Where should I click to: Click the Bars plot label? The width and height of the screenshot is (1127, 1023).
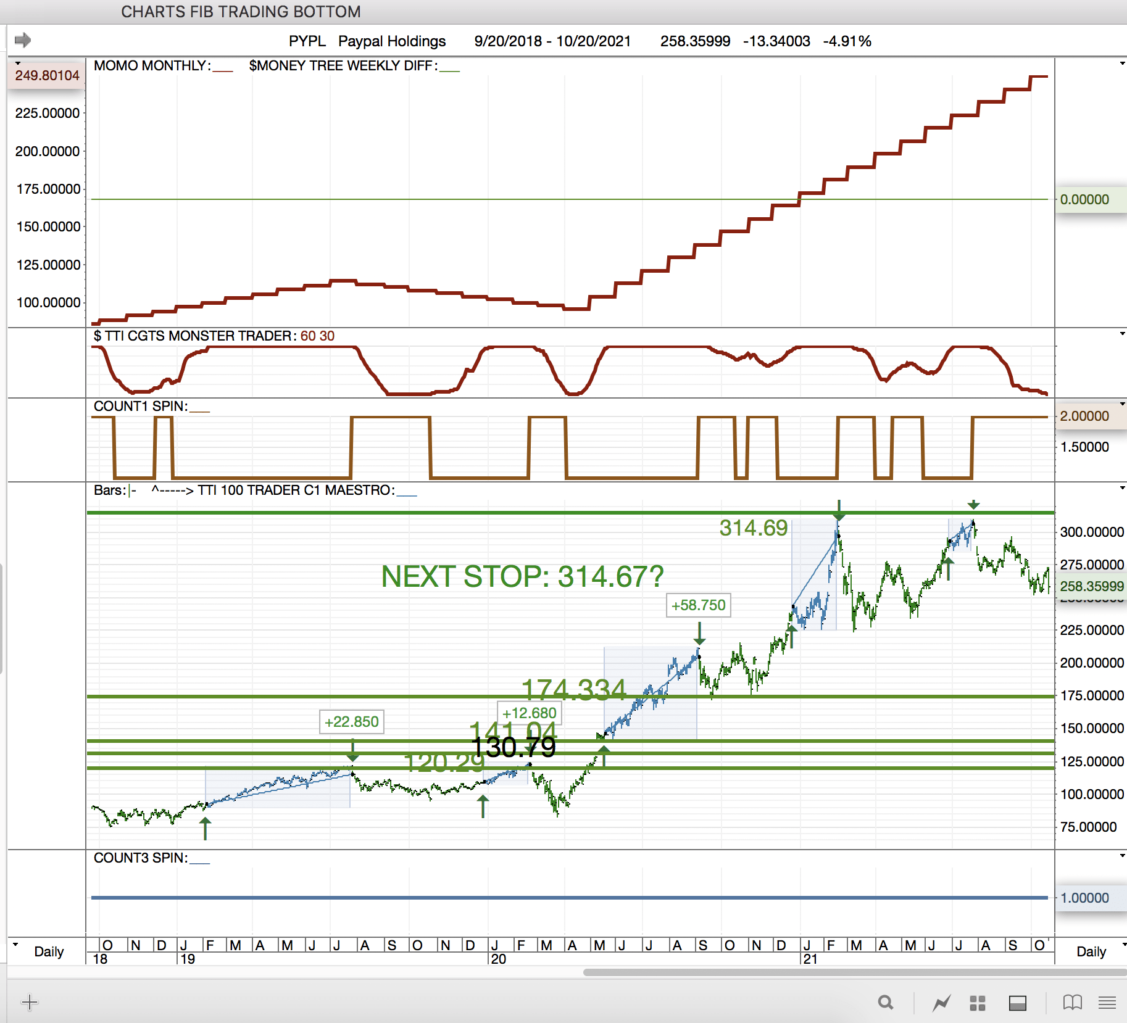110,490
